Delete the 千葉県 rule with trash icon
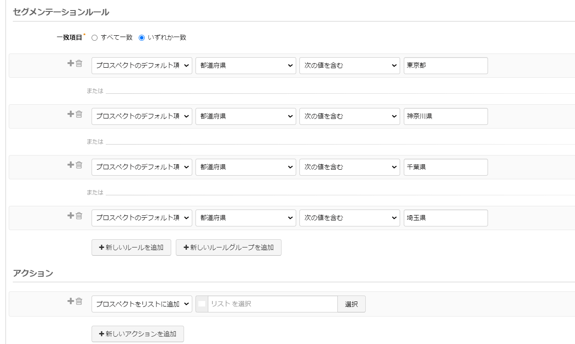This screenshot has width=575, height=344. 79,165
